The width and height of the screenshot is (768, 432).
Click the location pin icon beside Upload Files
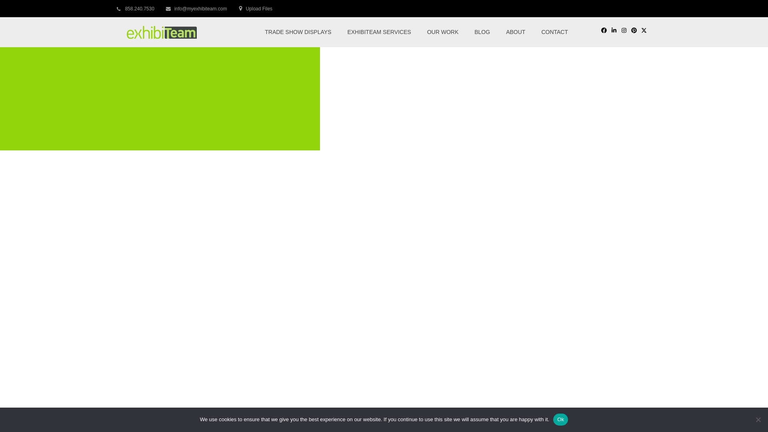click(240, 8)
